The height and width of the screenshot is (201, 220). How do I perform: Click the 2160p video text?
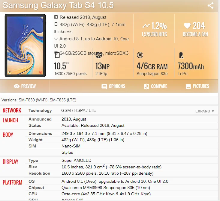(101, 74)
